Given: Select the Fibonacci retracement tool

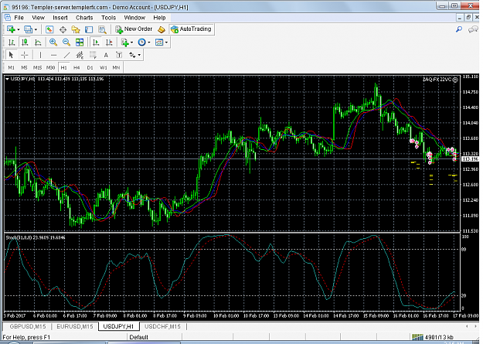Looking at the screenshot, I should coord(93,55).
